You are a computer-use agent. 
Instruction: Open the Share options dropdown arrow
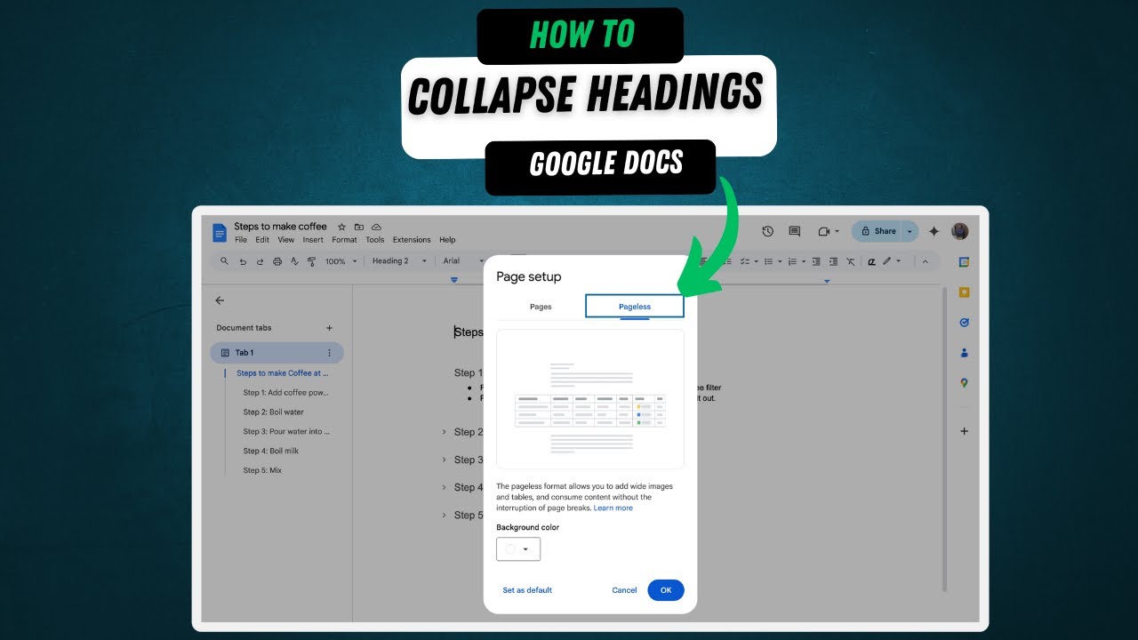(x=910, y=231)
